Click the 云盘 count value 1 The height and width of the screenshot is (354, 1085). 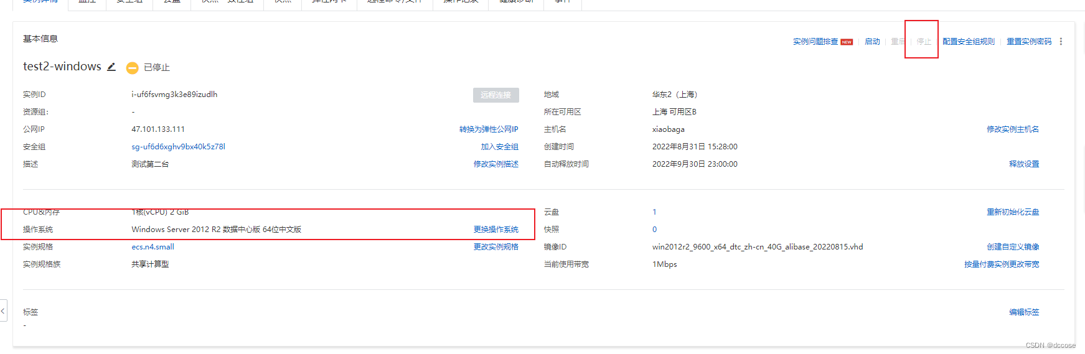654,212
